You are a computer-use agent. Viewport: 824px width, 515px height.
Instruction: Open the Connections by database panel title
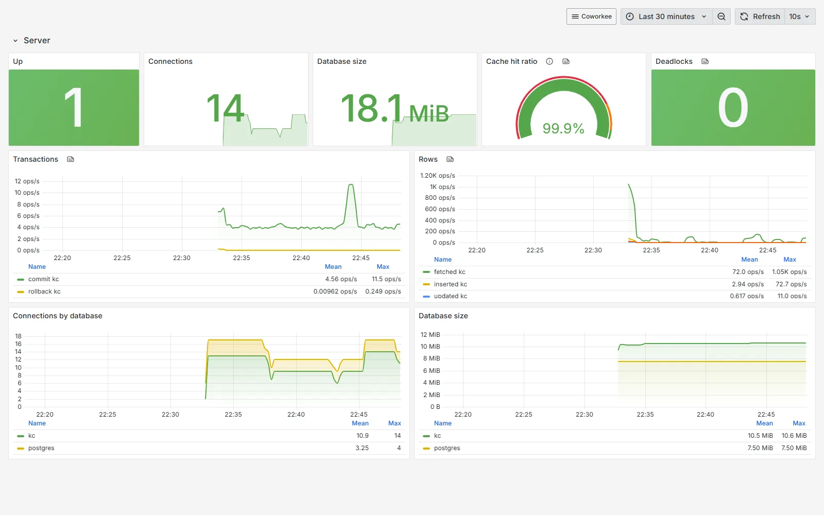(x=58, y=316)
